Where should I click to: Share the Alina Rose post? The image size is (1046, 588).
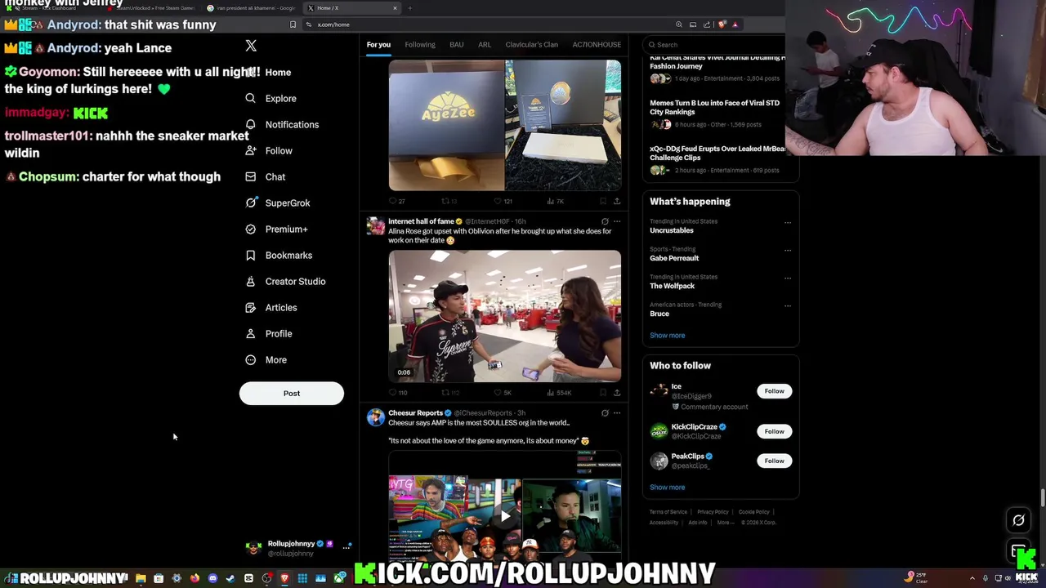[x=617, y=393]
